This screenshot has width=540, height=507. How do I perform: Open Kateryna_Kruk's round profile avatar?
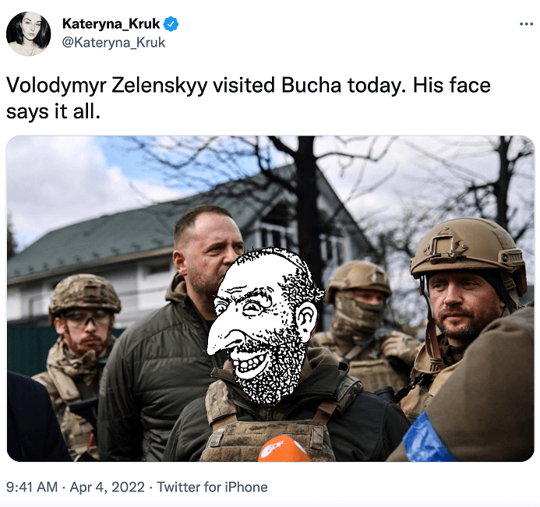tap(28, 33)
